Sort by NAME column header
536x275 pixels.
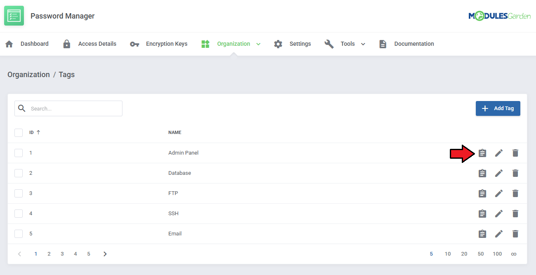coord(175,132)
